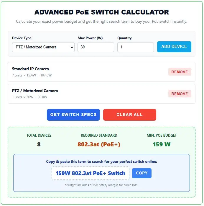Remove the PTZ / Motorized Camera entry
The height and width of the screenshot is (206, 204).
point(180,94)
